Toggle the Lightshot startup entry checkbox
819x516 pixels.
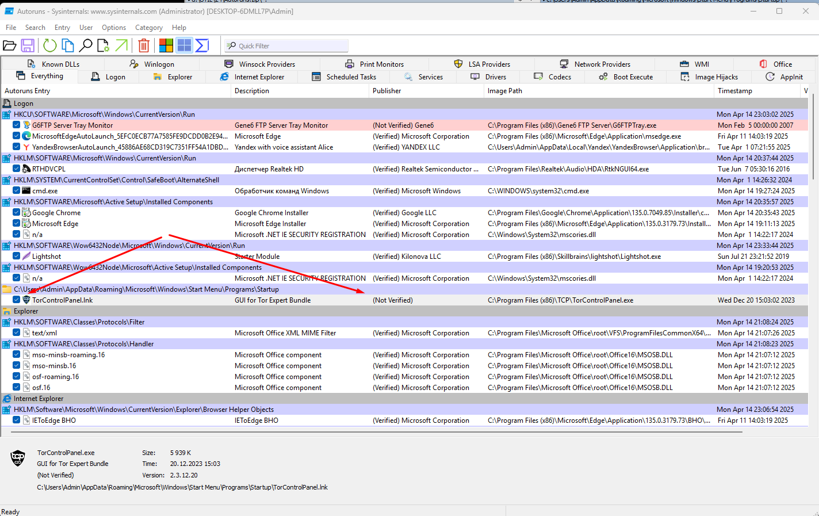[17, 256]
